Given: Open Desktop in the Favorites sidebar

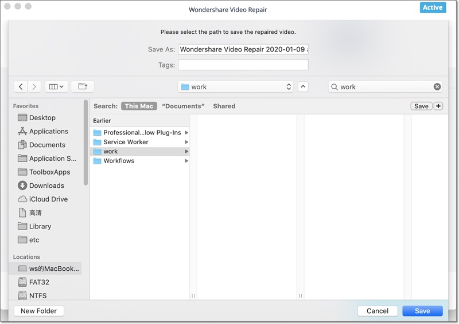Looking at the screenshot, I should (x=42, y=118).
